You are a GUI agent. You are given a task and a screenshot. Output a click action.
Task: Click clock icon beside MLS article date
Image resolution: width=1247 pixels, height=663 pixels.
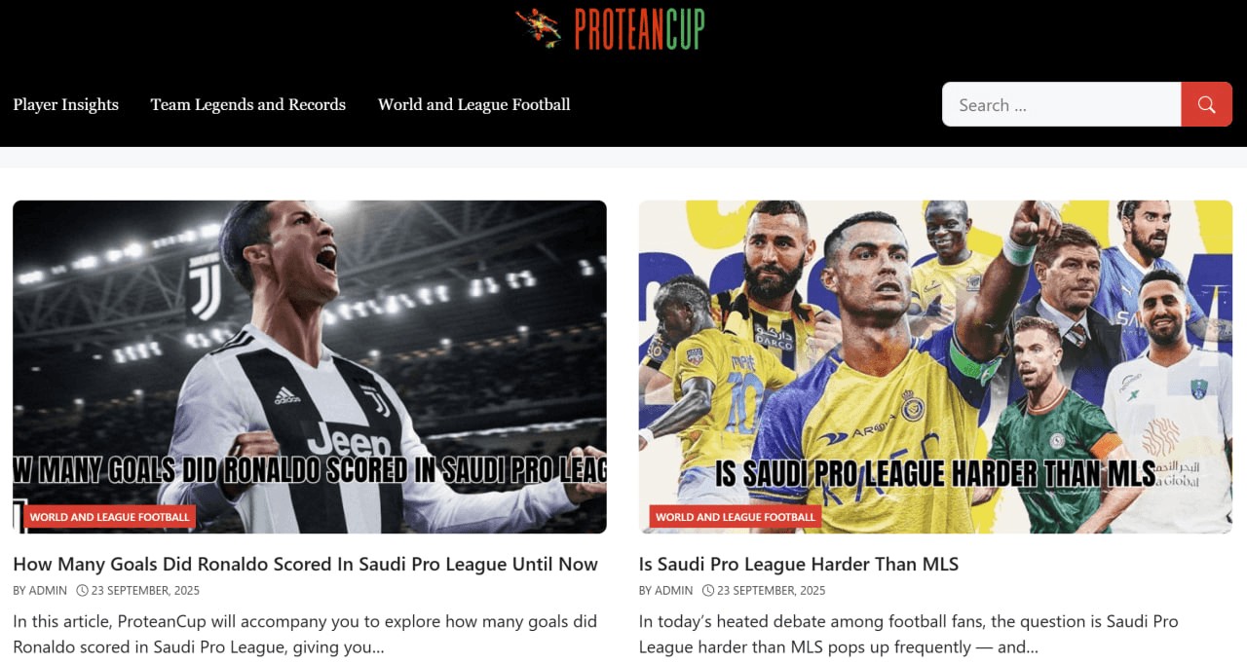708,590
